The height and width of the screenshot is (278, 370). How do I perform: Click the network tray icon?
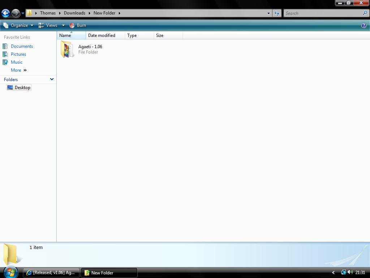coord(343,272)
